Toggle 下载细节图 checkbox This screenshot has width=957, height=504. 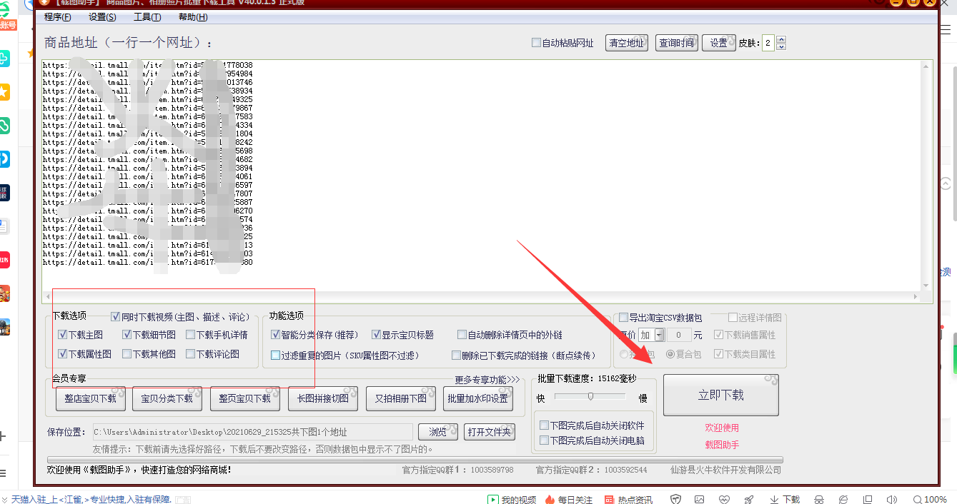127,335
